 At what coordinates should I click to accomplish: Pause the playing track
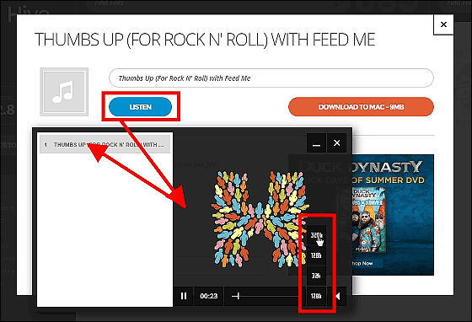click(184, 296)
